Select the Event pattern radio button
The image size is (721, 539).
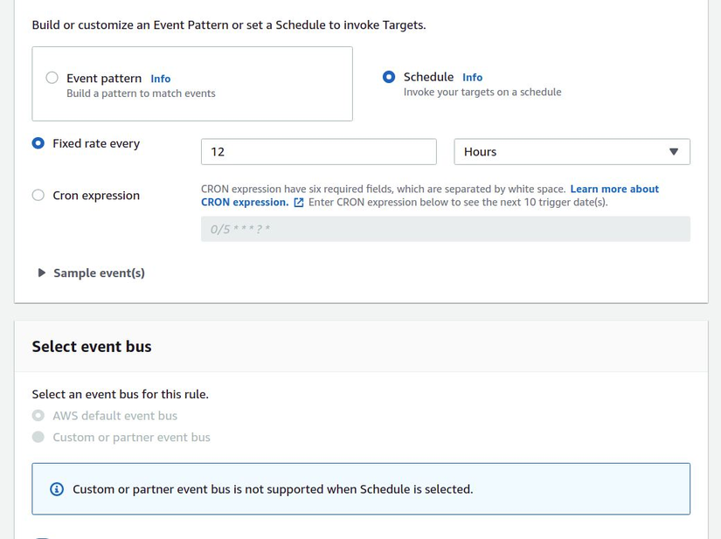coord(52,78)
